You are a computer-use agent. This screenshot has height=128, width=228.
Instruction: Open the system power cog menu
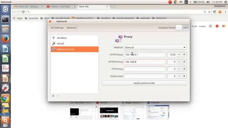point(226,2)
